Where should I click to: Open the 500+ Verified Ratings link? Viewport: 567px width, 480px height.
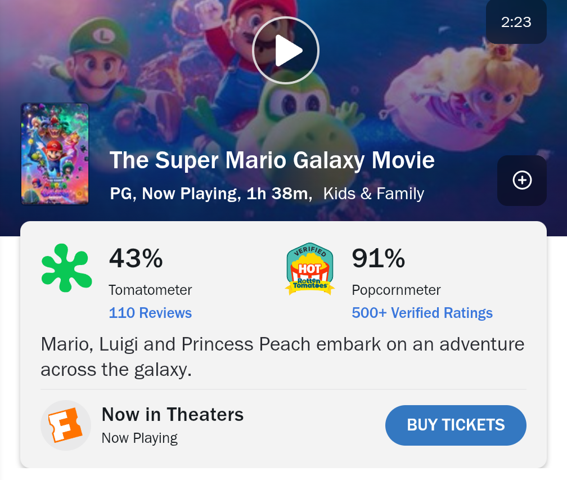click(422, 313)
